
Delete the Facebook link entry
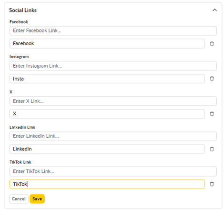pyautogui.click(x=212, y=43)
